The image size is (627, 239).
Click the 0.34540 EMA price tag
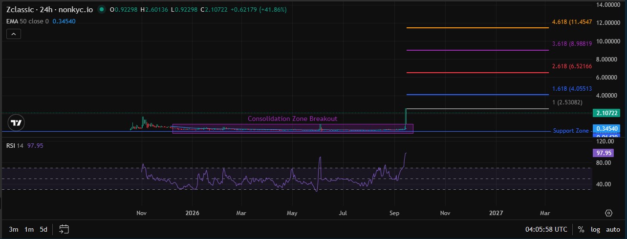pos(606,129)
